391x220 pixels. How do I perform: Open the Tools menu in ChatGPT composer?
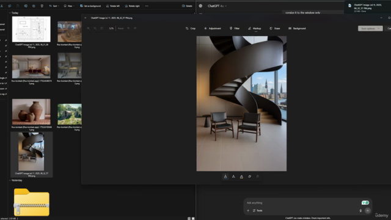[258, 210]
